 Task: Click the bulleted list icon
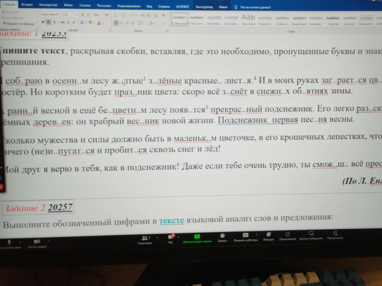tap(116, 15)
